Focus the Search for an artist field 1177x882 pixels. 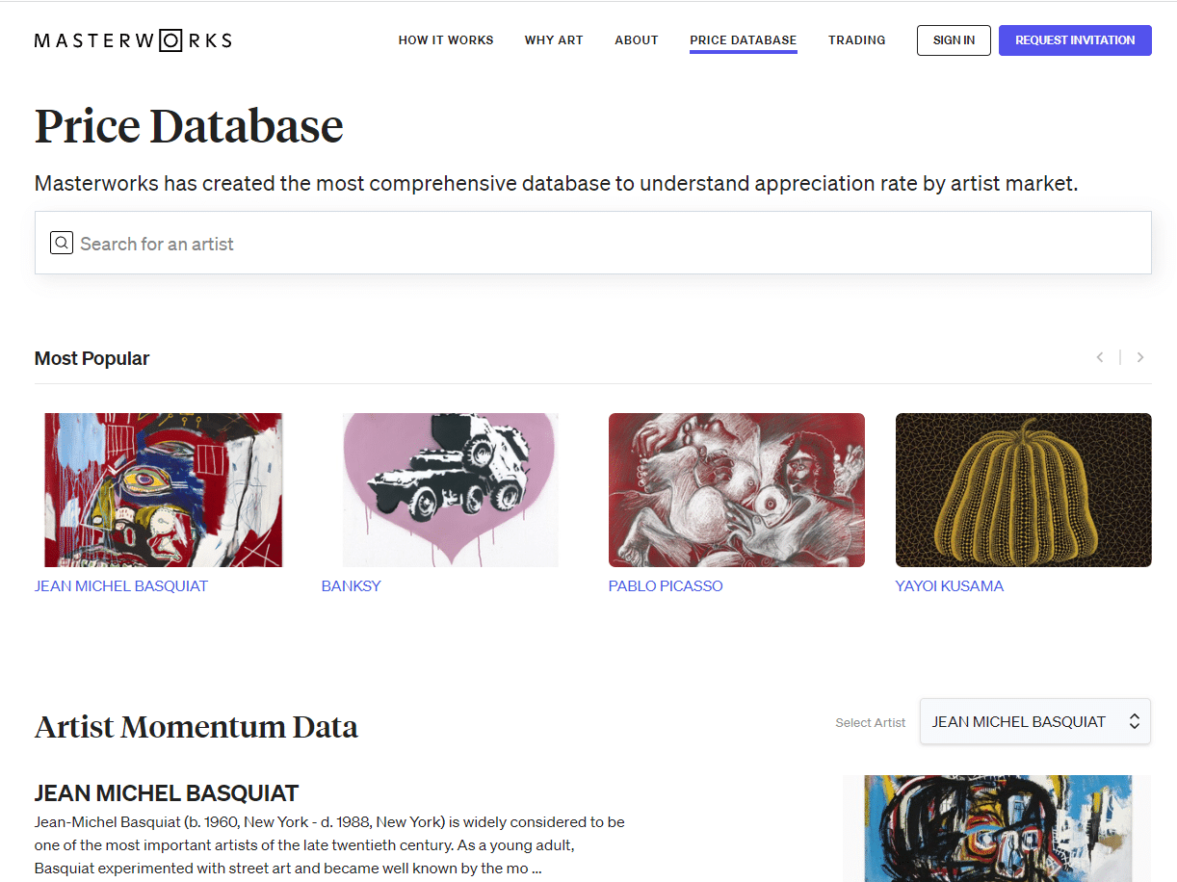593,243
